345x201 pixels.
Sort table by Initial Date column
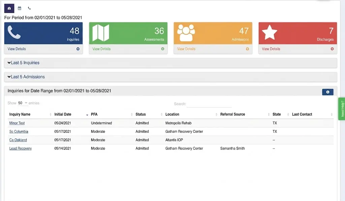tap(71, 114)
